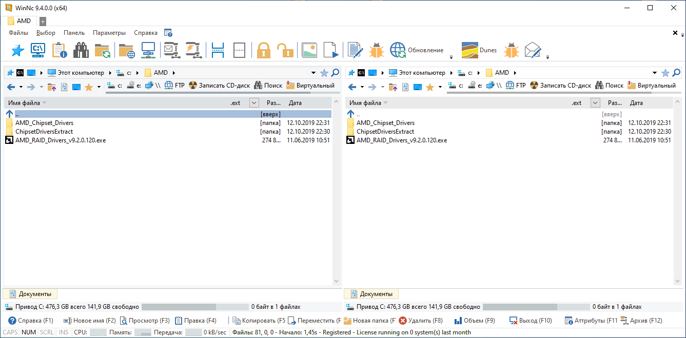
Task: Expand the arrow after AMD in right breadcrumb
Action: 515,73
